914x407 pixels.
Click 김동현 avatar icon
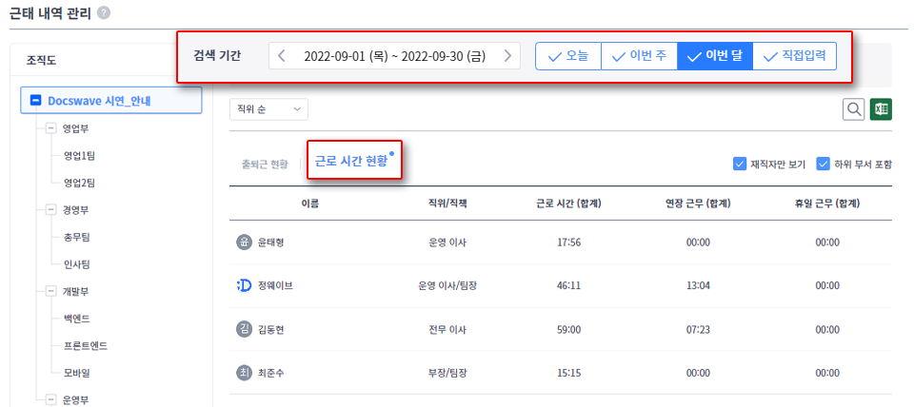tap(244, 330)
